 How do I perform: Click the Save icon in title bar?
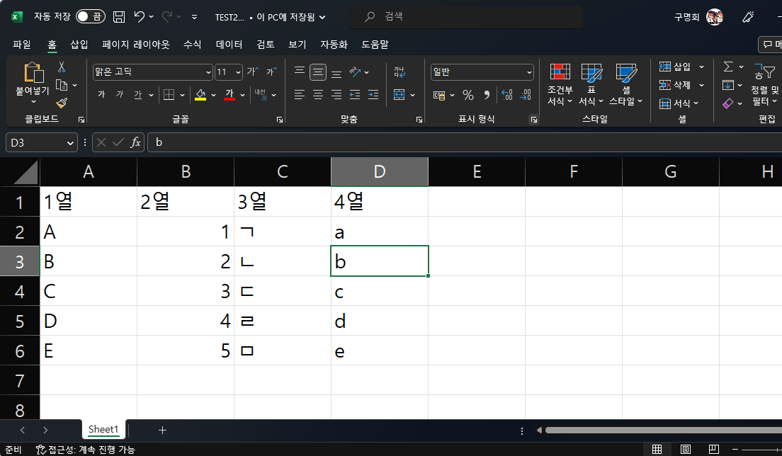(119, 17)
